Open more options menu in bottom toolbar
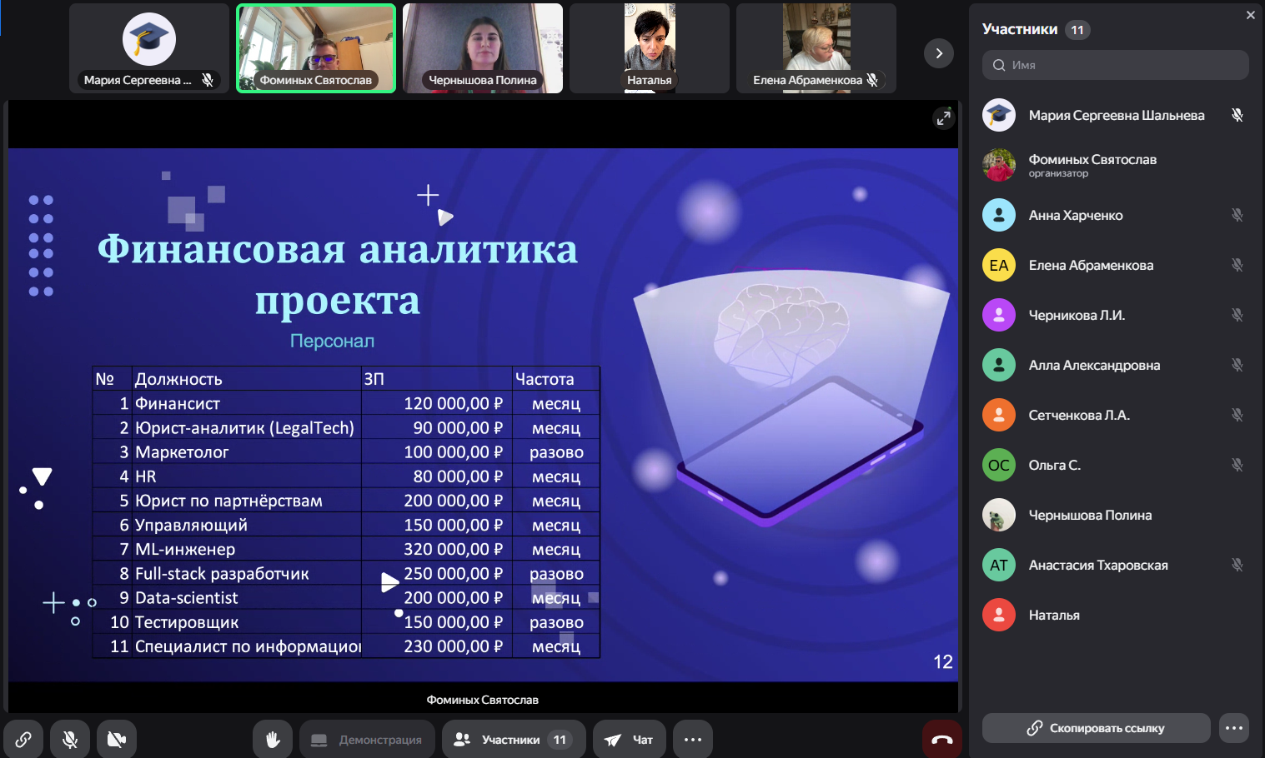This screenshot has height=758, width=1265. coord(693,740)
